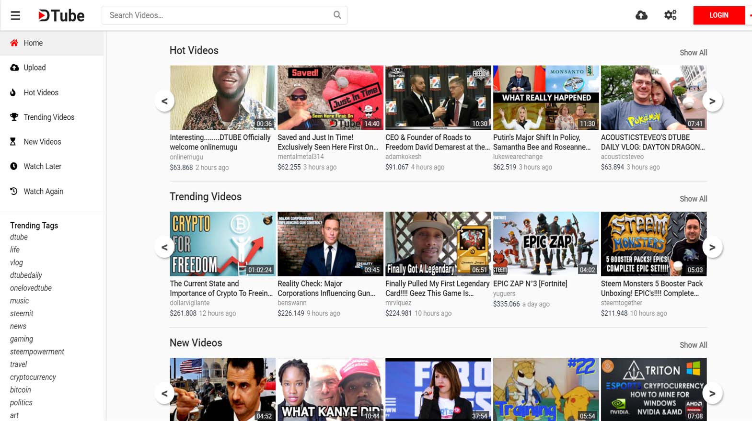Open the Reality Check video thumbnail
This screenshot has width=752, height=421.
pyautogui.click(x=330, y=244)
